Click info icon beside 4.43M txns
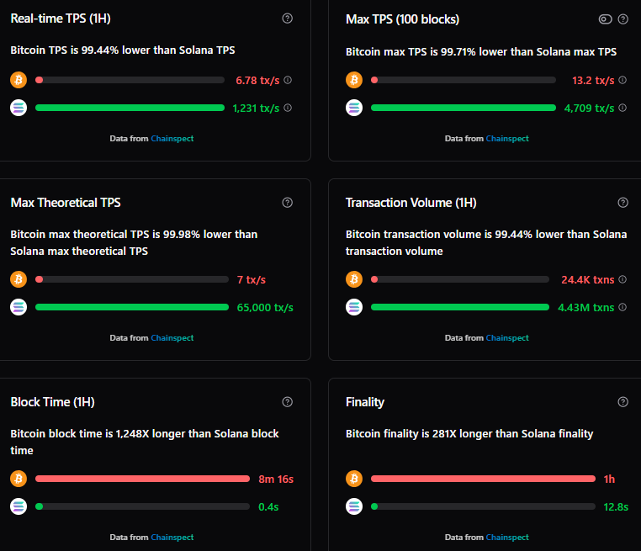Image resolution: width=641 pixels, height=551 pixels. tap(622, 307)
